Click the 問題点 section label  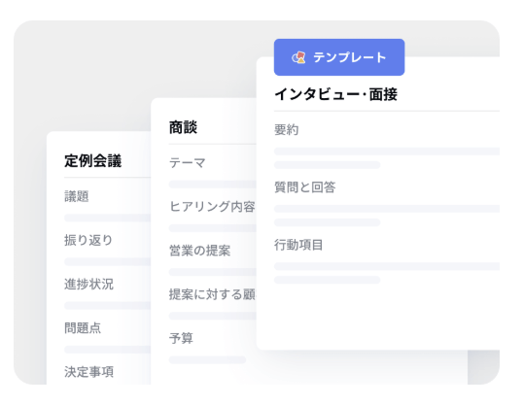click(83, 328)
